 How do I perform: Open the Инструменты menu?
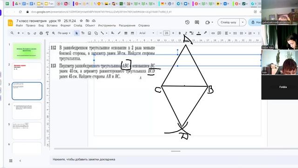click(107, 25)
